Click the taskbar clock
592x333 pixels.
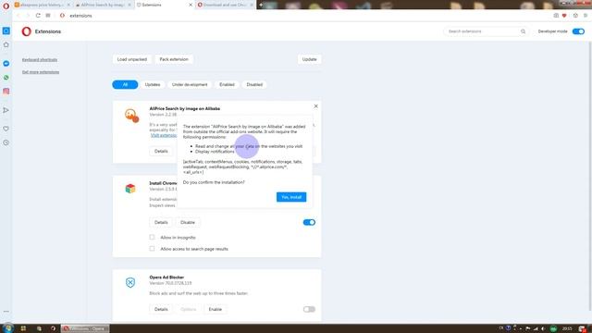point(567,328)
